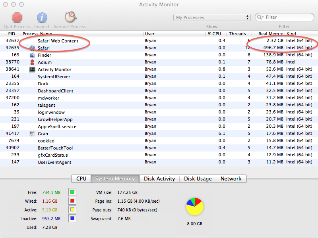Click Grab's 6.1 CPU value
318x238 pixels.
222,134
